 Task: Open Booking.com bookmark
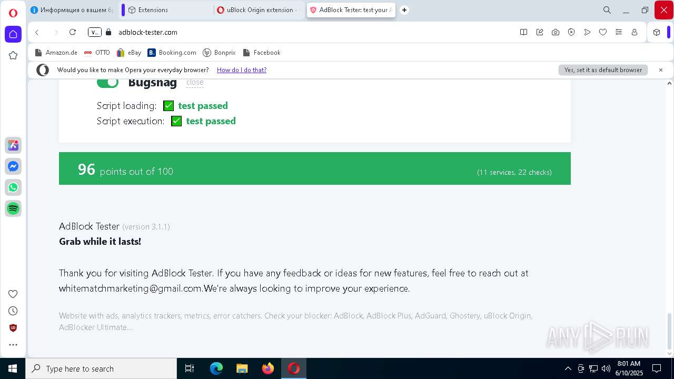tap(172, 53)
